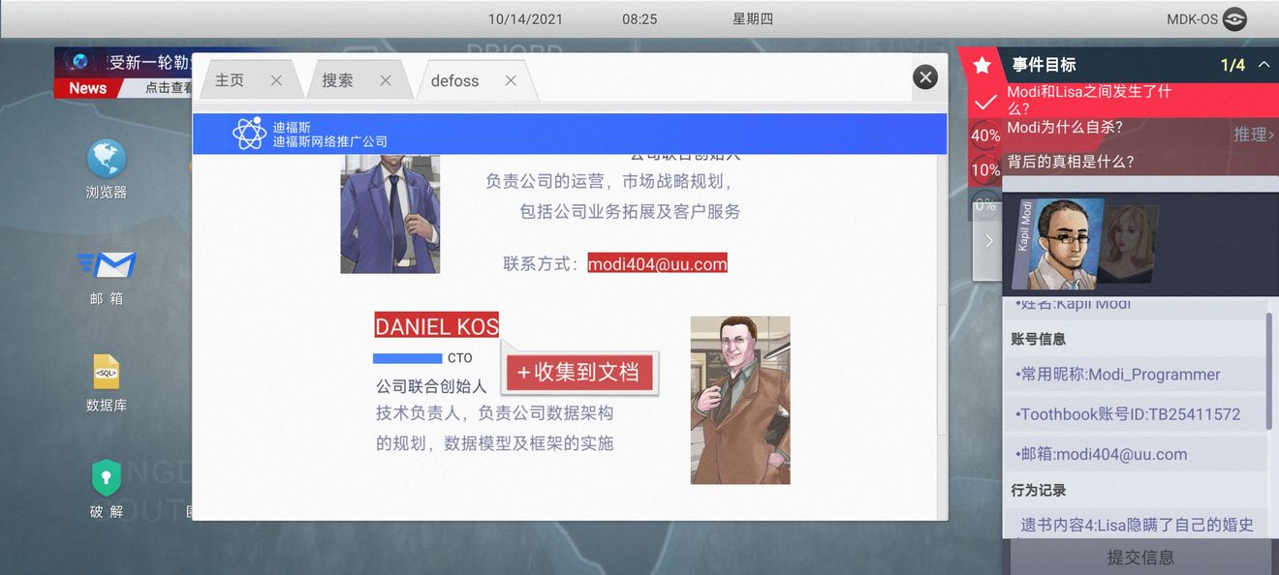Select the star icon on 事件目标 panel
Image resolution: width=1279 pixels, height=575 pixels.
(x=982, y=64)
